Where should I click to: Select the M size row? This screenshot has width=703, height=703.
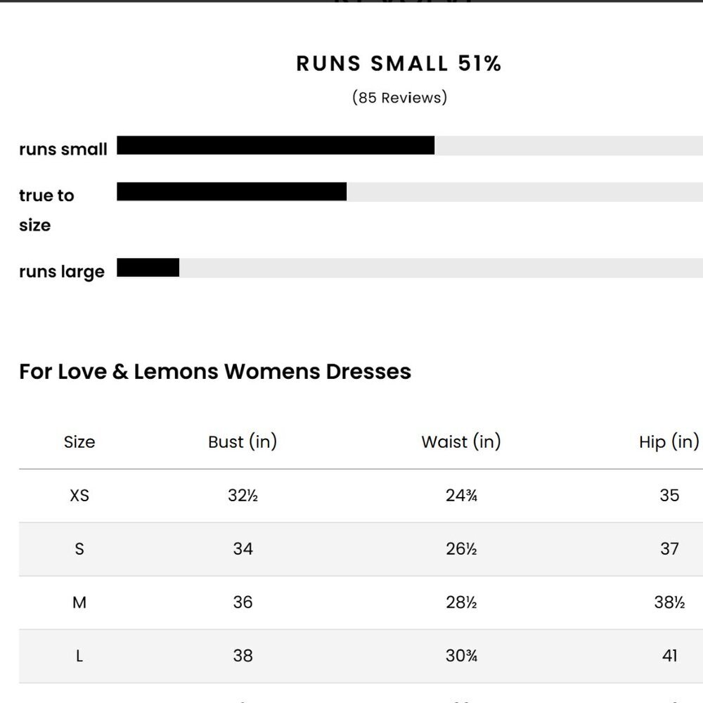pos(361,602)
